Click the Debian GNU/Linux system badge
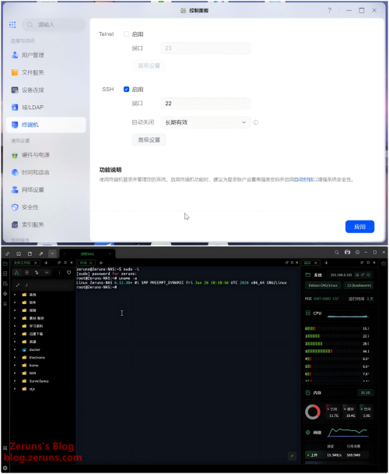 coord(323,285)
